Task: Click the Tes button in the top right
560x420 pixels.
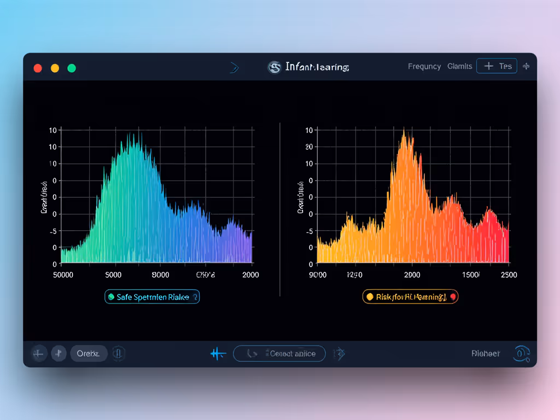Action: [x=497, y=66]
